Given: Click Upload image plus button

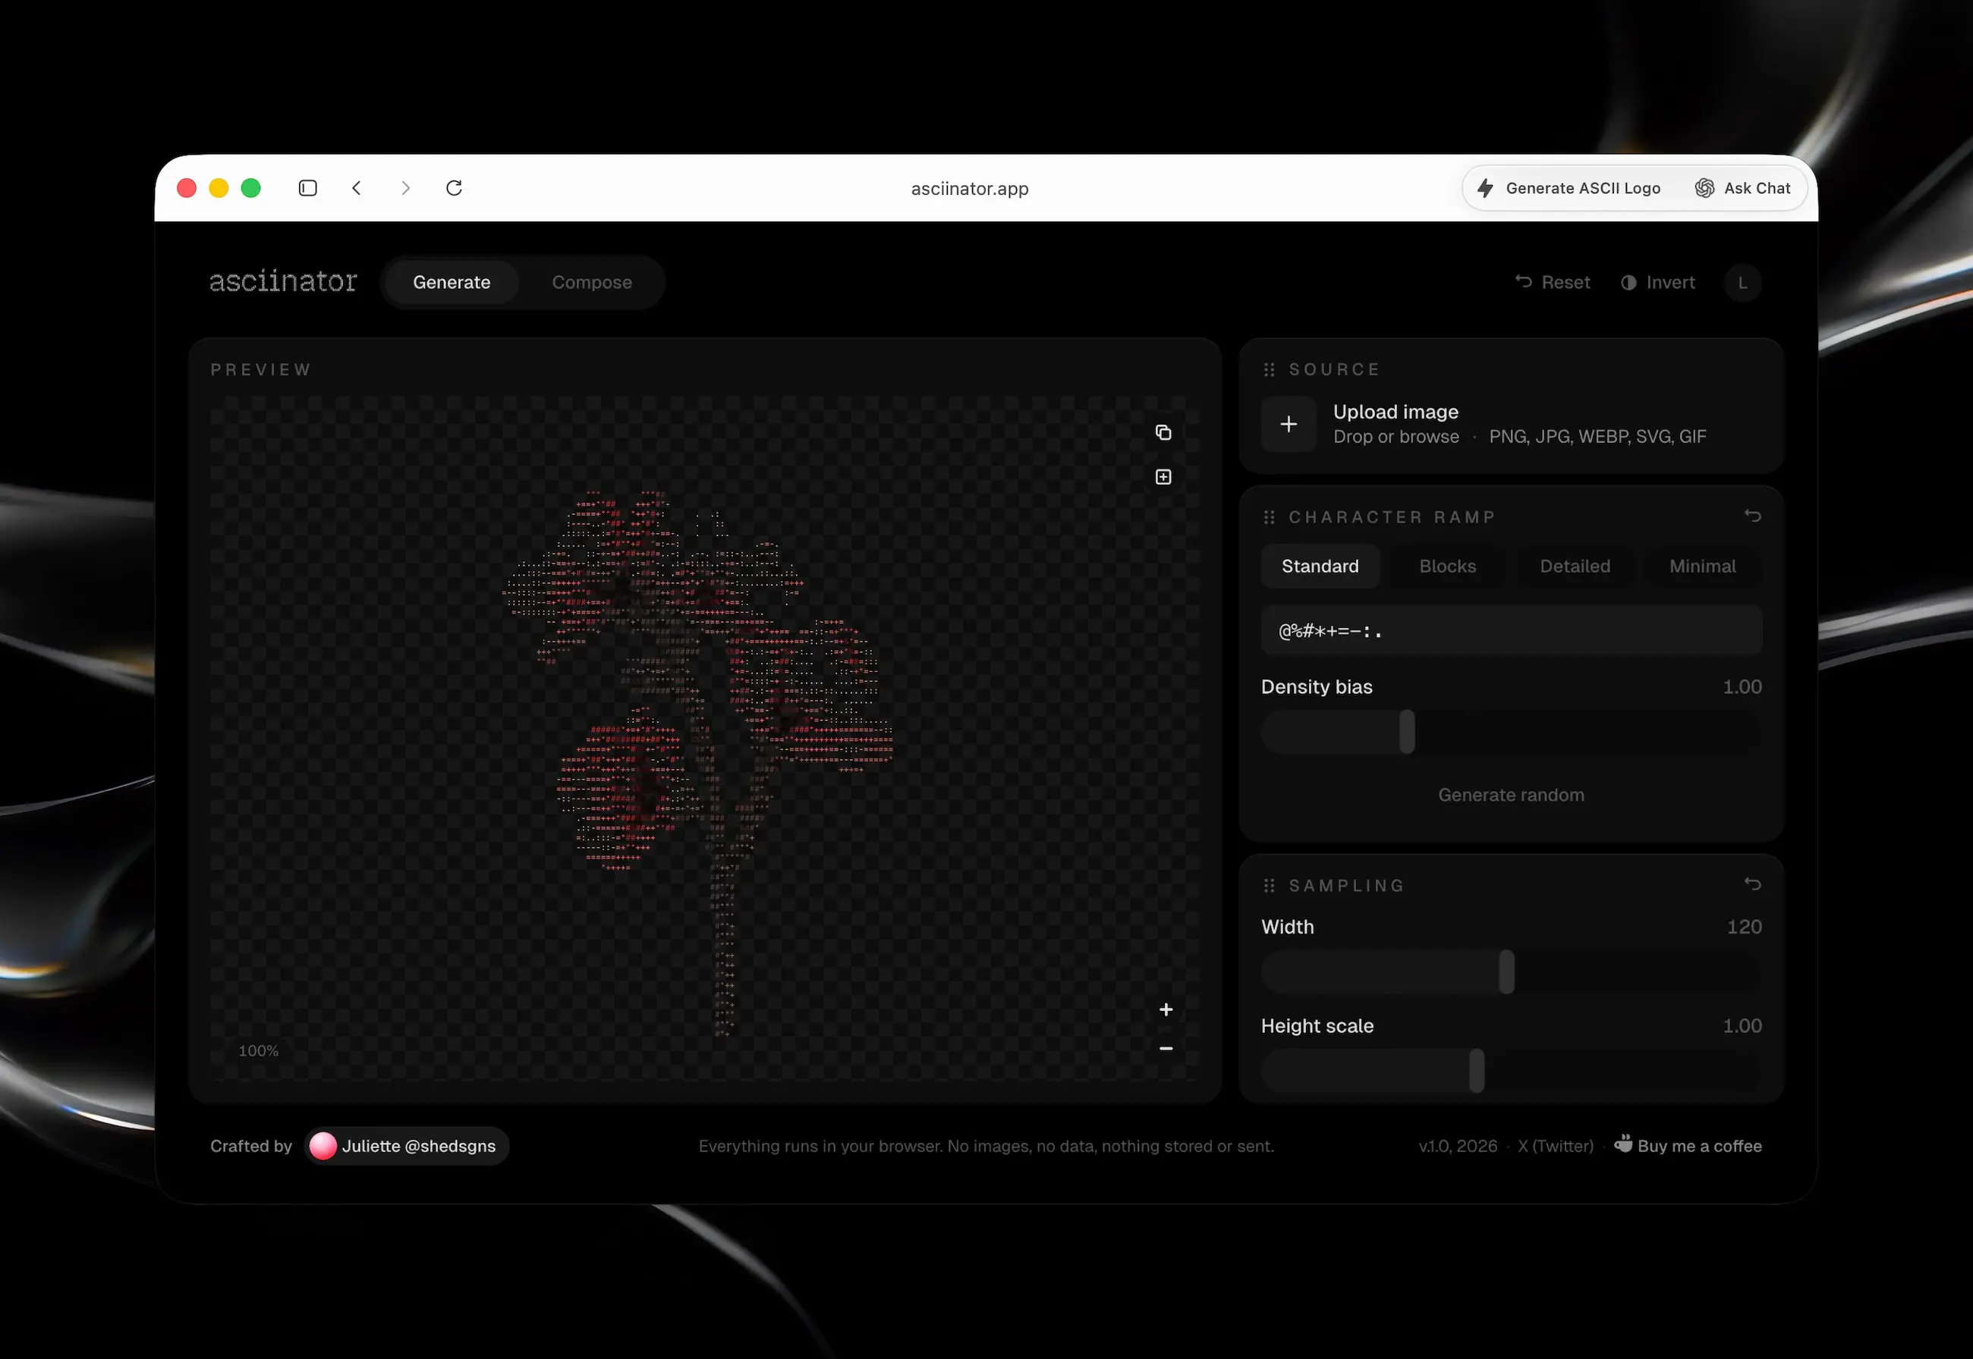Looking at the screenshot, I should tap(1288, 424).
